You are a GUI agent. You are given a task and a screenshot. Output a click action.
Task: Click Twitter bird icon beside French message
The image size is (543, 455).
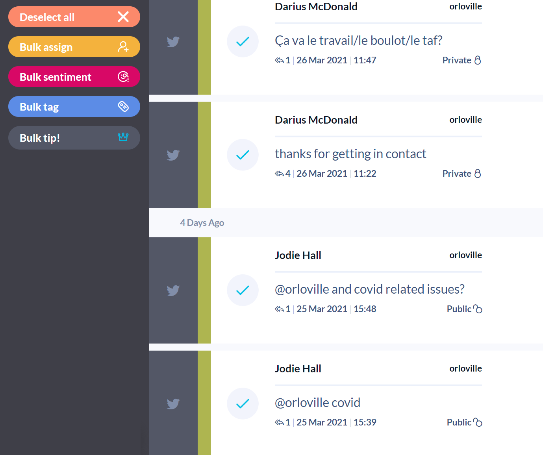coord(173,41)
